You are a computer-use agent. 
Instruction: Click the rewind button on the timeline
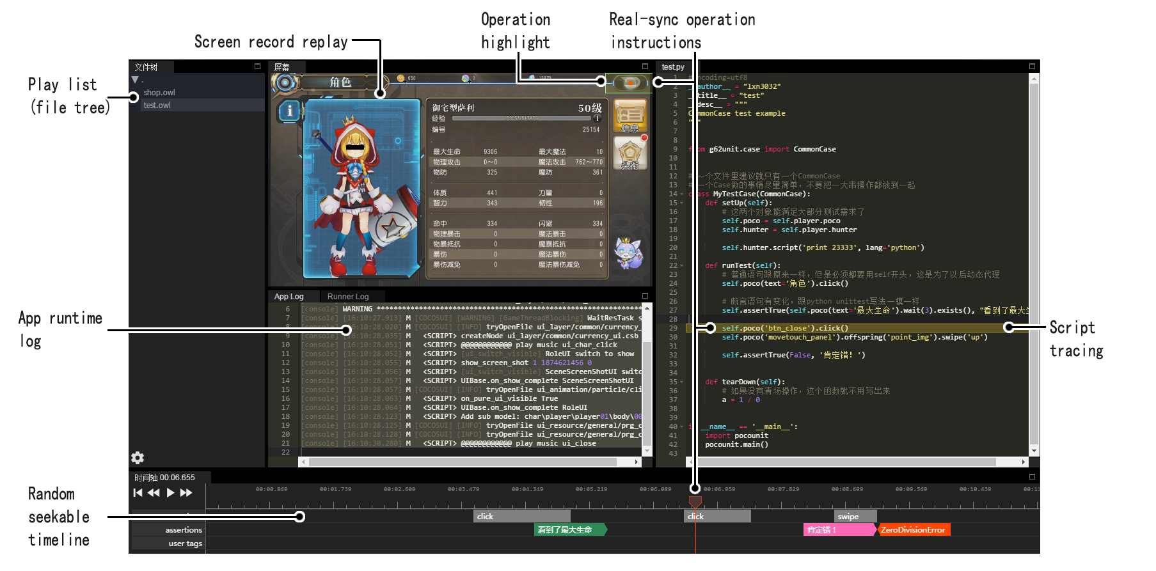154,493
